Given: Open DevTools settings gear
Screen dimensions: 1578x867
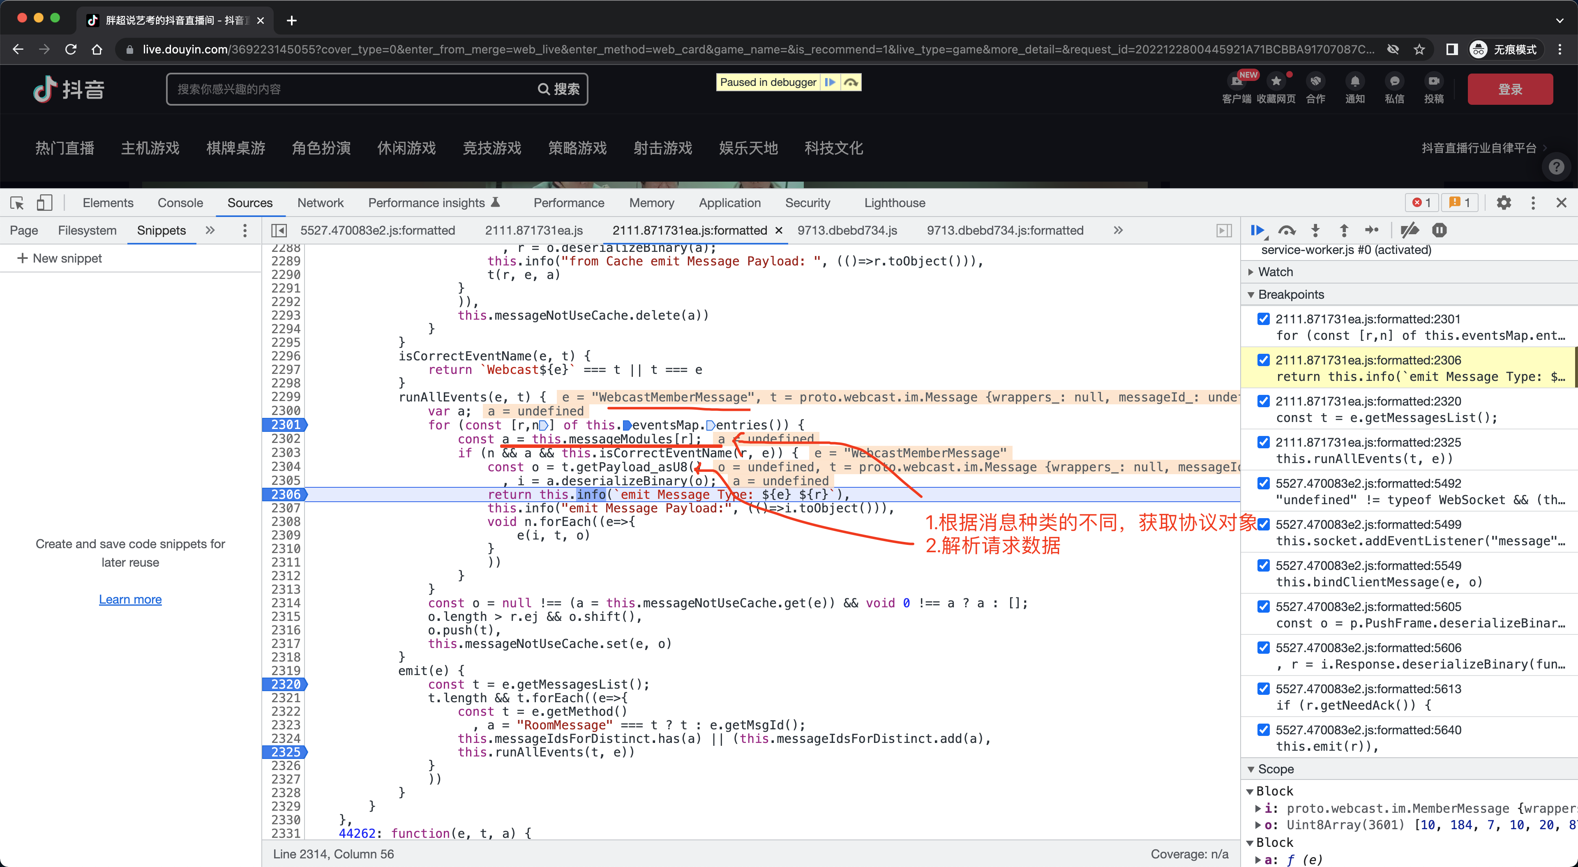Looking at the screenshot, I should (x=1504, y=203).
